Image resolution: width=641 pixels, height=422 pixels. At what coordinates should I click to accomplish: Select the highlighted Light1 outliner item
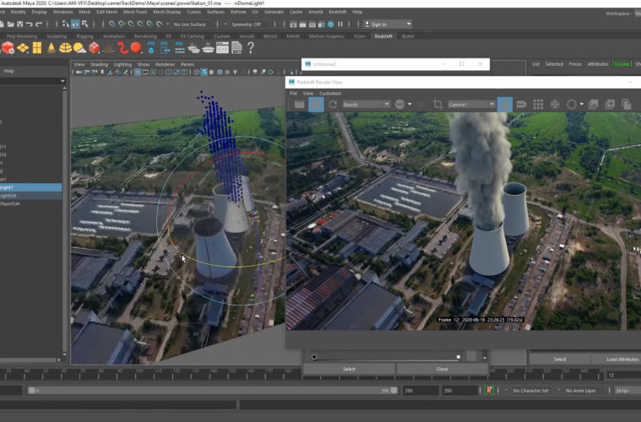tap(30, 187)
